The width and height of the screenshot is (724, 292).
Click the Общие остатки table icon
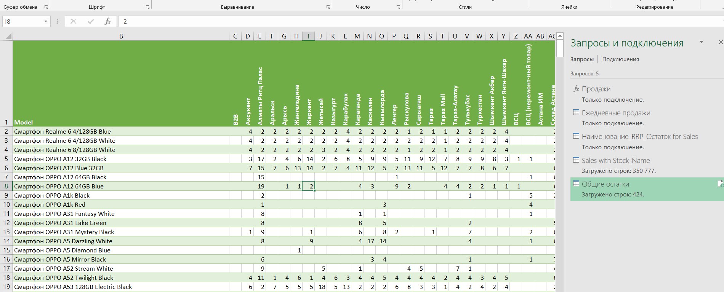point(576,183)
